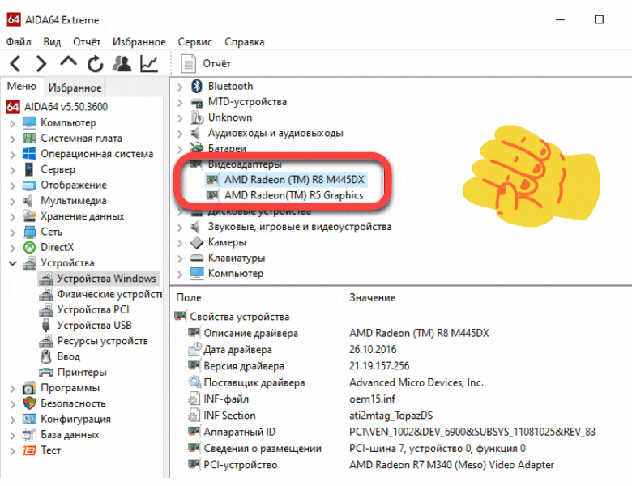
Task: Click the Отображение display icon
Action: pos(29,185)
